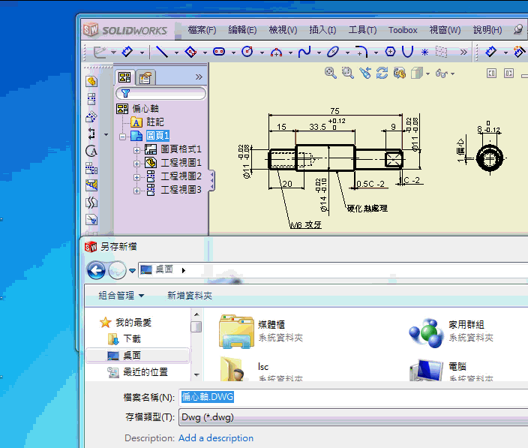Select the Straight Slot tool
Image resolution: width=528 pixels, height=448 pixels.
219,52
